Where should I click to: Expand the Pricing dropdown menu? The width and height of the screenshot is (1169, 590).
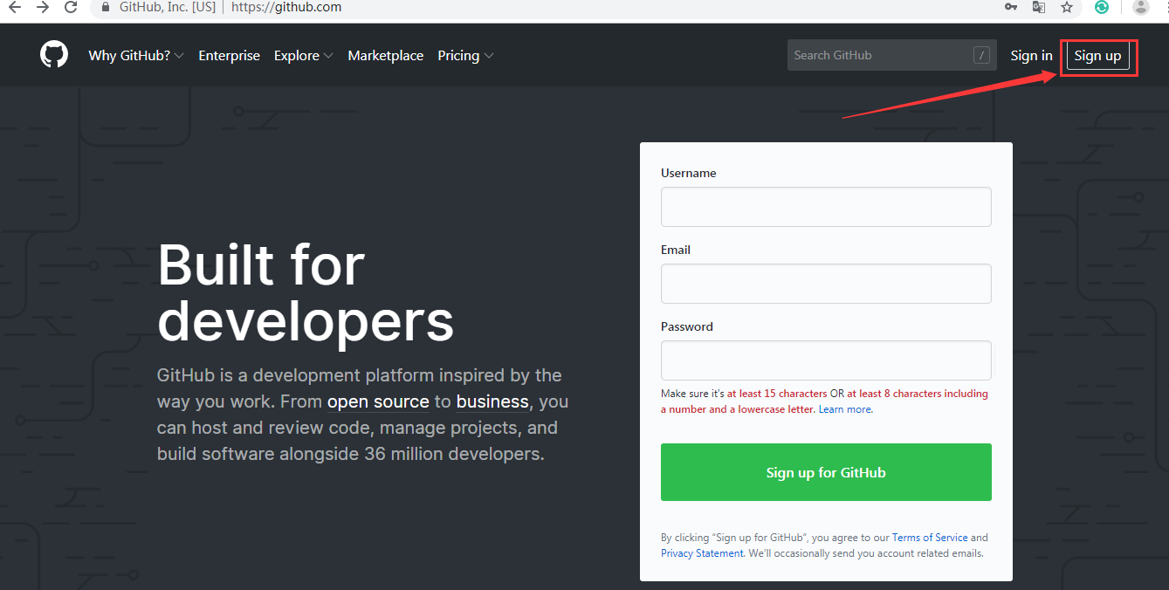click(x=465, y=55)
